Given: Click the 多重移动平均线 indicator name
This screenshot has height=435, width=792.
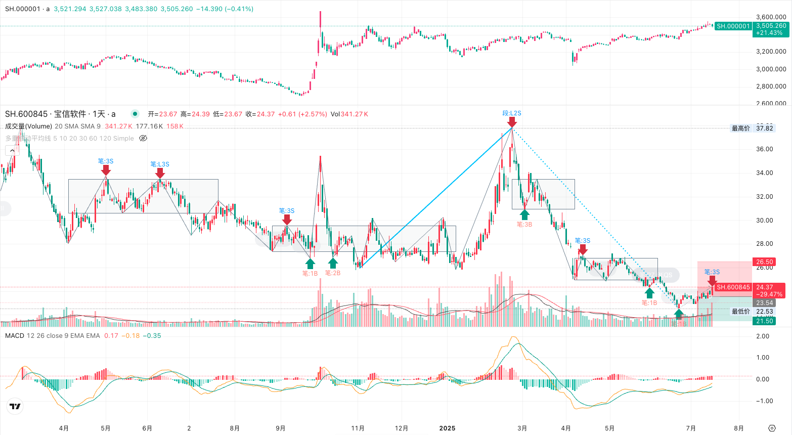Looking at the screenshot, I should (28, 138).
